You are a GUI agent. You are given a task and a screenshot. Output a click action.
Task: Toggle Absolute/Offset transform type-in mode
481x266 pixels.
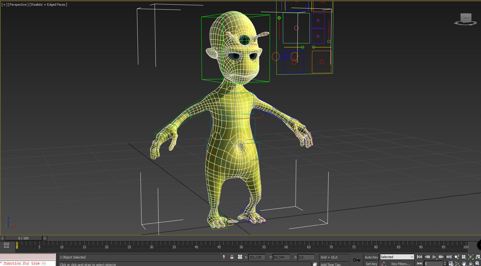coord(240,257)
